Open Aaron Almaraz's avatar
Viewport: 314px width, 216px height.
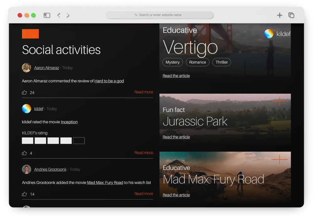(26, 68)
